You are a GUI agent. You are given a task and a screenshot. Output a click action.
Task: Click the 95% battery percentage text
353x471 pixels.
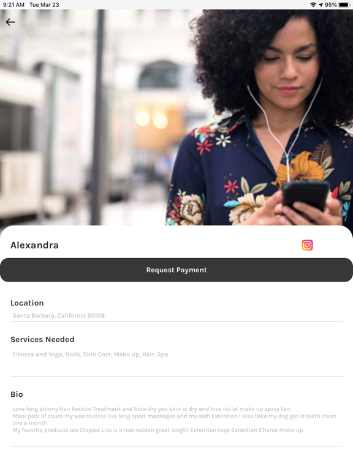tap(331, 5)
